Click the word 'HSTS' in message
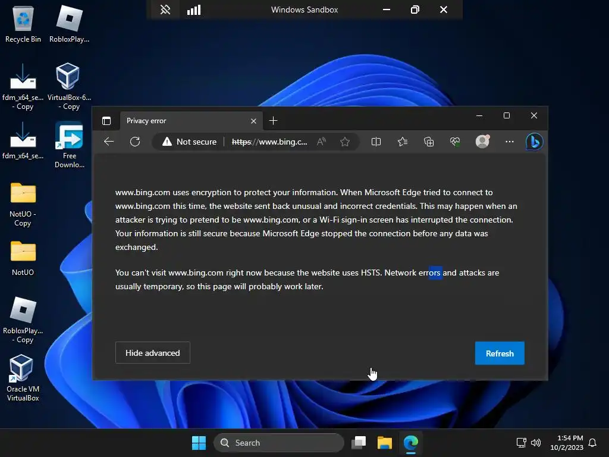The width and height of the screenshot is (609, 457). (371, 273)
